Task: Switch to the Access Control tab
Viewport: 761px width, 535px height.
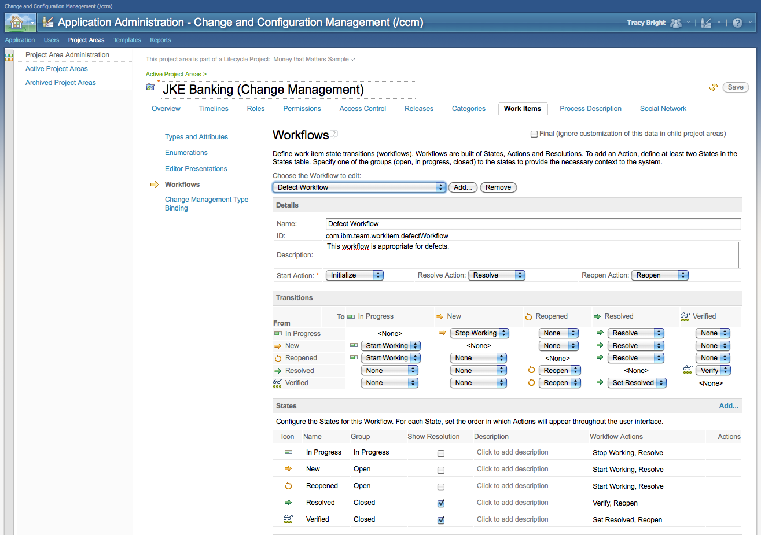Action: [x=363, y=109]
